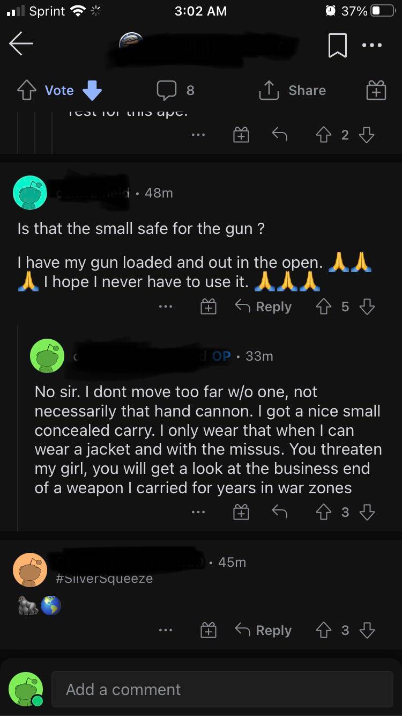Downvote the post with the blue arrow

pos(92,91)
